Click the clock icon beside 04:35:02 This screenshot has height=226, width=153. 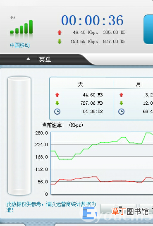pyautogui.click(x=57, y=112)
